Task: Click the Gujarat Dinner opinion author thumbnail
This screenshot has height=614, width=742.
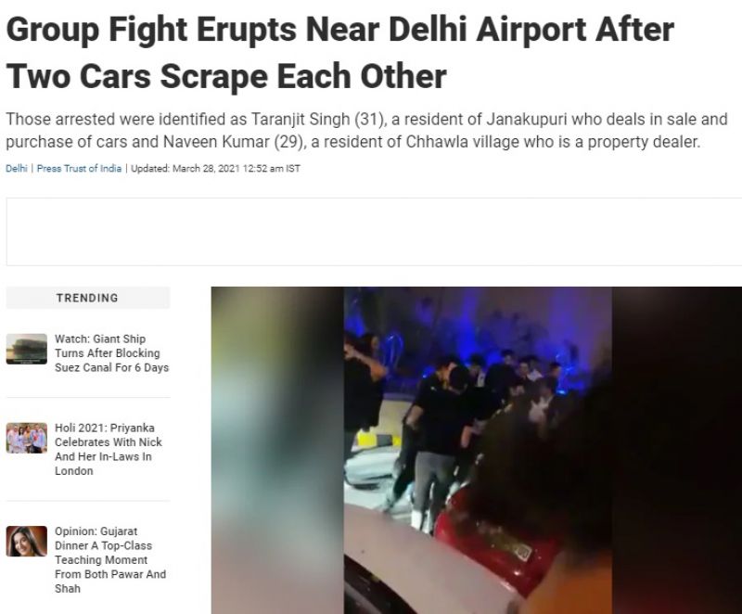Action: click(27, 541)
